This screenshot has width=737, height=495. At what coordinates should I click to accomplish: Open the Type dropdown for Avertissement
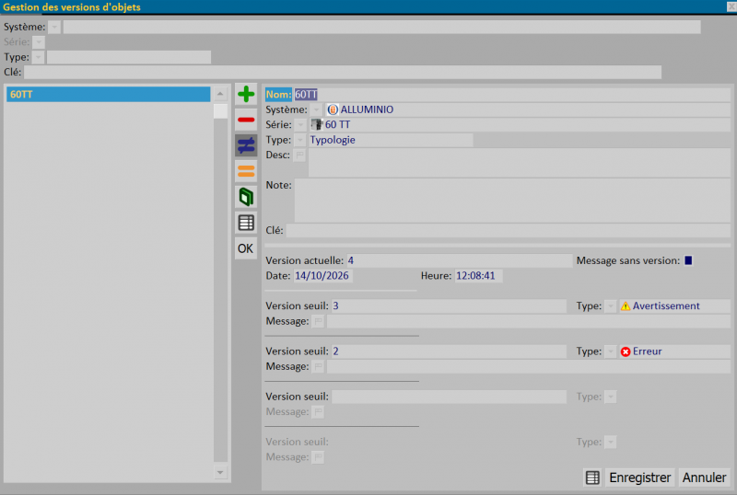[x=611, y=306]
